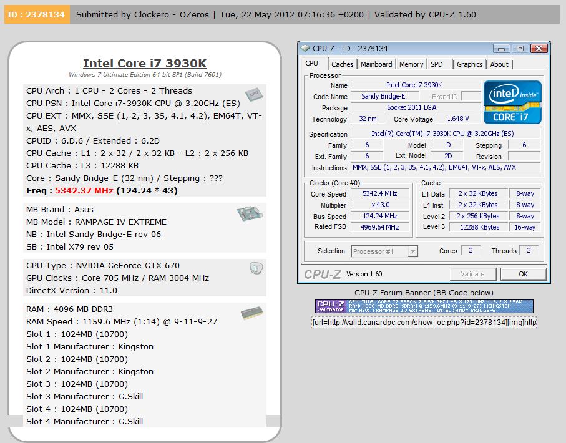This screenshot has height=443, width=566.
Task: Click the Slot 3 Manufacturer : G.Skill line
Action: (84, 396)
